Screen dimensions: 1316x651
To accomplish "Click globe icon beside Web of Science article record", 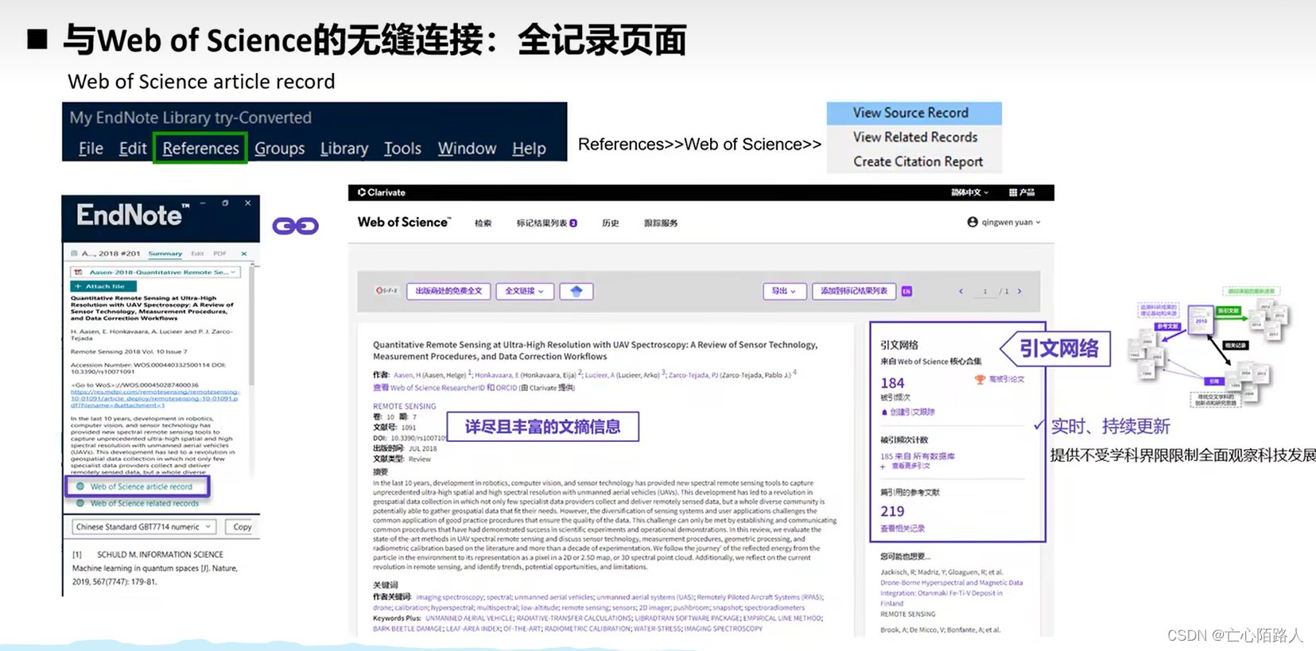I will [80, 486].
